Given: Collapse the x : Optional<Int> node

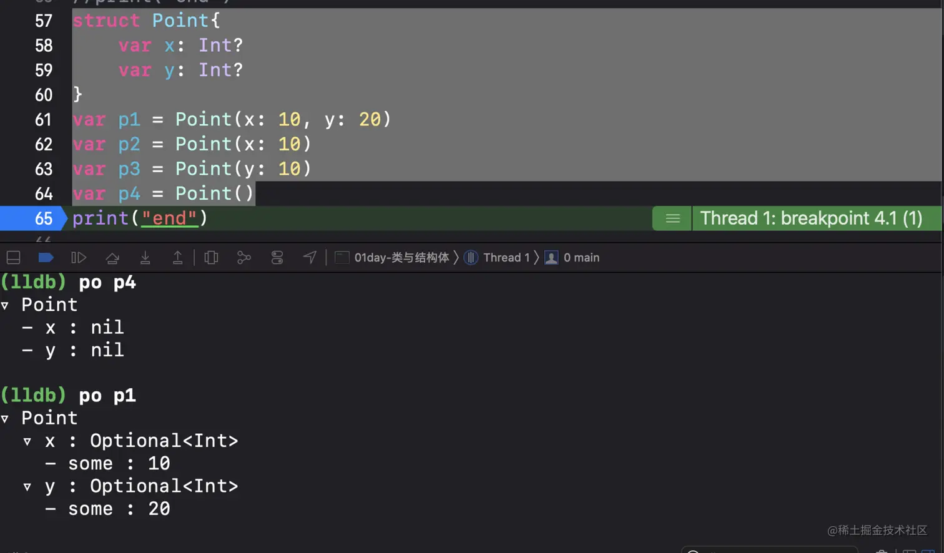Looking at the screenshot, I should point(27,441).
